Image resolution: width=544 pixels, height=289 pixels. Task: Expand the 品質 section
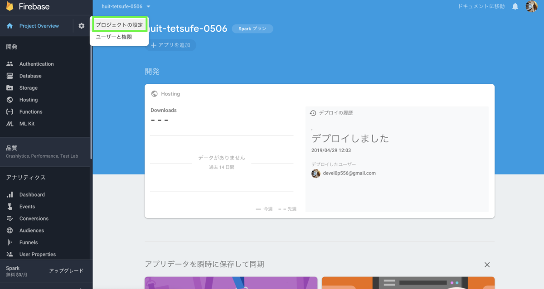[x=45, y=151]
